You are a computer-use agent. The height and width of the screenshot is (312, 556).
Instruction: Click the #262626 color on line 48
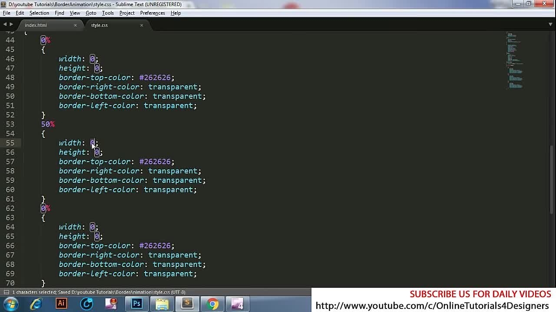[x=155, y=78]
